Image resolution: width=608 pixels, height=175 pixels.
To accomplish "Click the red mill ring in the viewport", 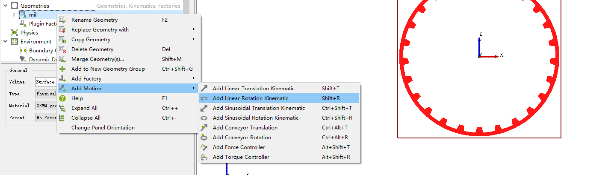I will pos(478,132).
